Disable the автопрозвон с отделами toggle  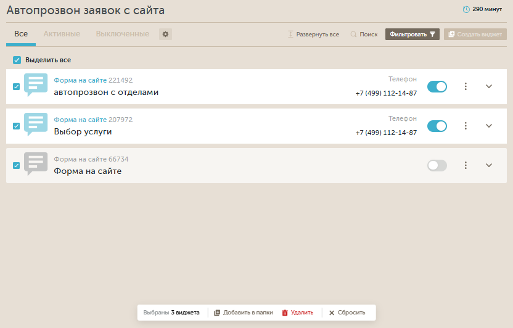click(x=437, y=86)
